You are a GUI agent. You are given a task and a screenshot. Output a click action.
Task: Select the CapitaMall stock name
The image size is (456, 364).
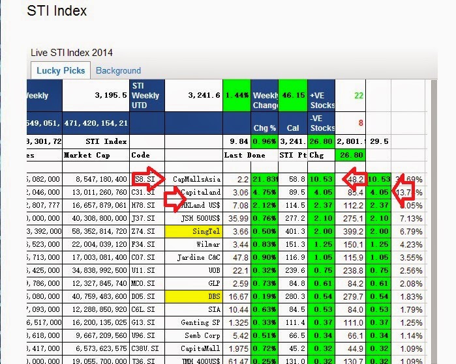(x=200, y=348)
